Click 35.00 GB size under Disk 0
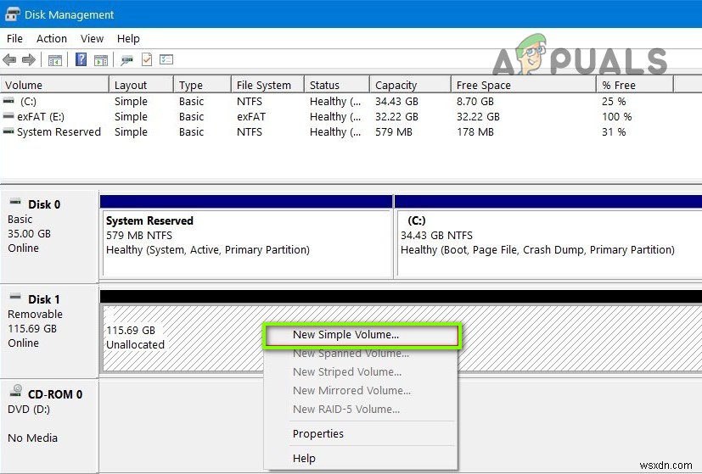Image resolution: width=702 pixels, height=474 pixels. click(x=29, y=234)
